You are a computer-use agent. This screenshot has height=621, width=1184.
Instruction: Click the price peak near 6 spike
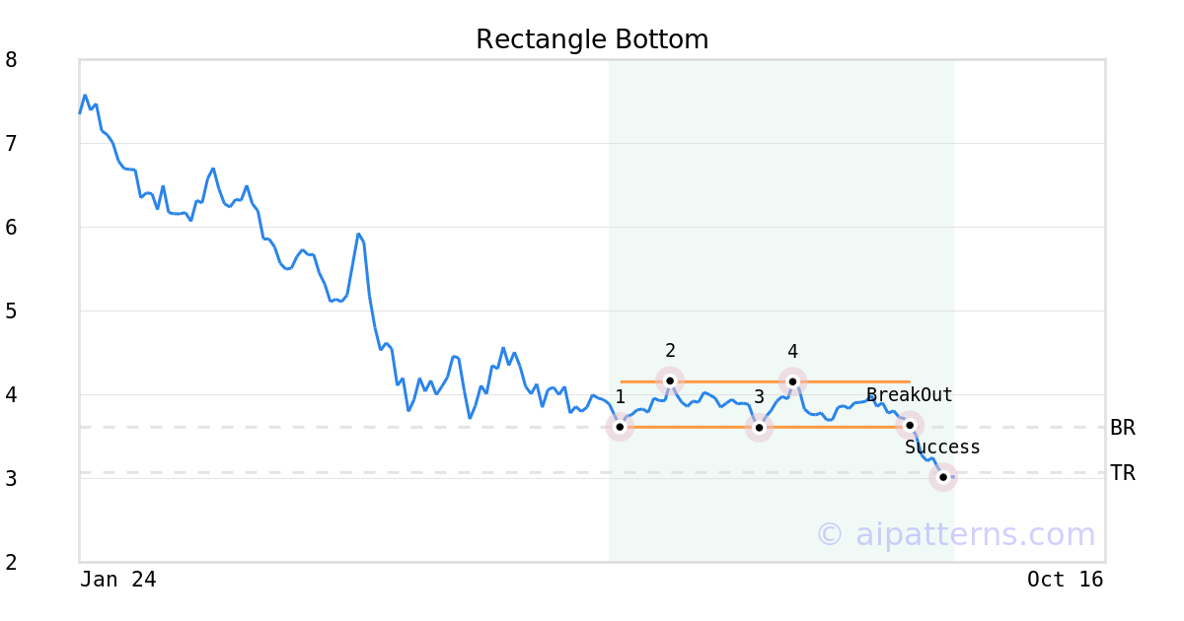click(359, 235)
